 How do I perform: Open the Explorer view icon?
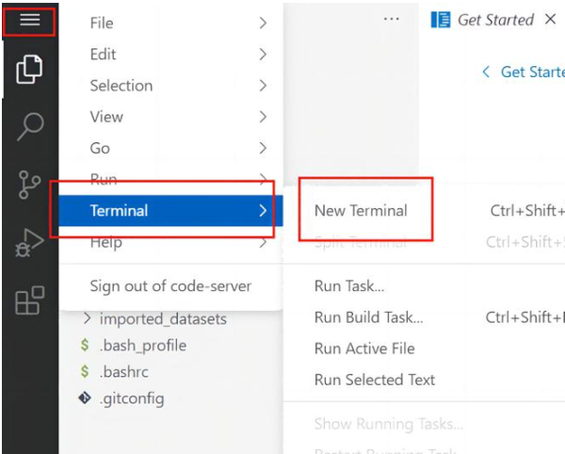click(x=29, y=69)
